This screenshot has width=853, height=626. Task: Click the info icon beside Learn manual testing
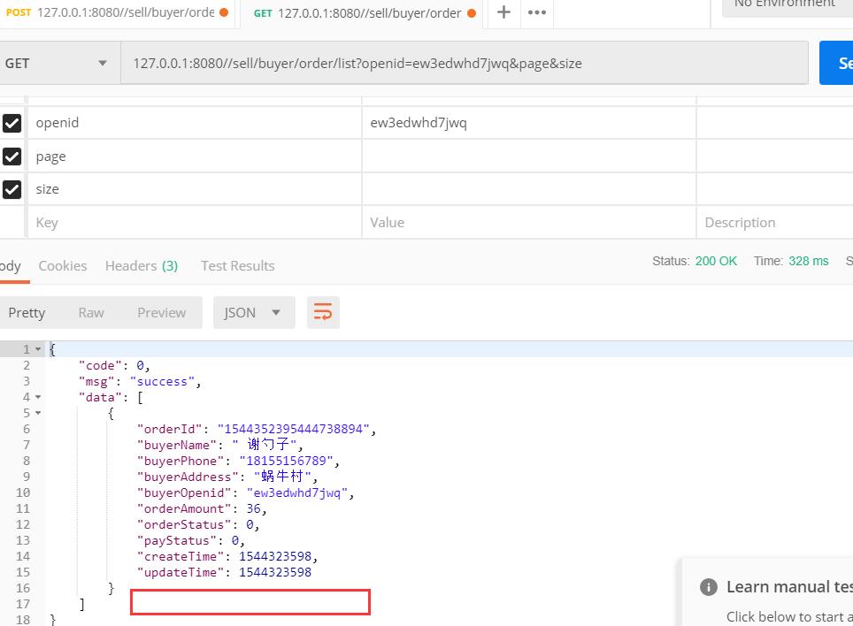pyautogui.click(x=708, y=587)
